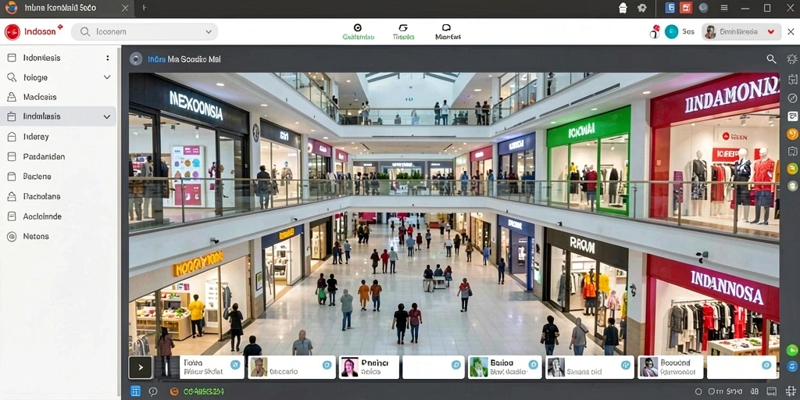Click the viewer title 'Ma Sondão Mal'
800x400 pixels.
click(194, 59)
